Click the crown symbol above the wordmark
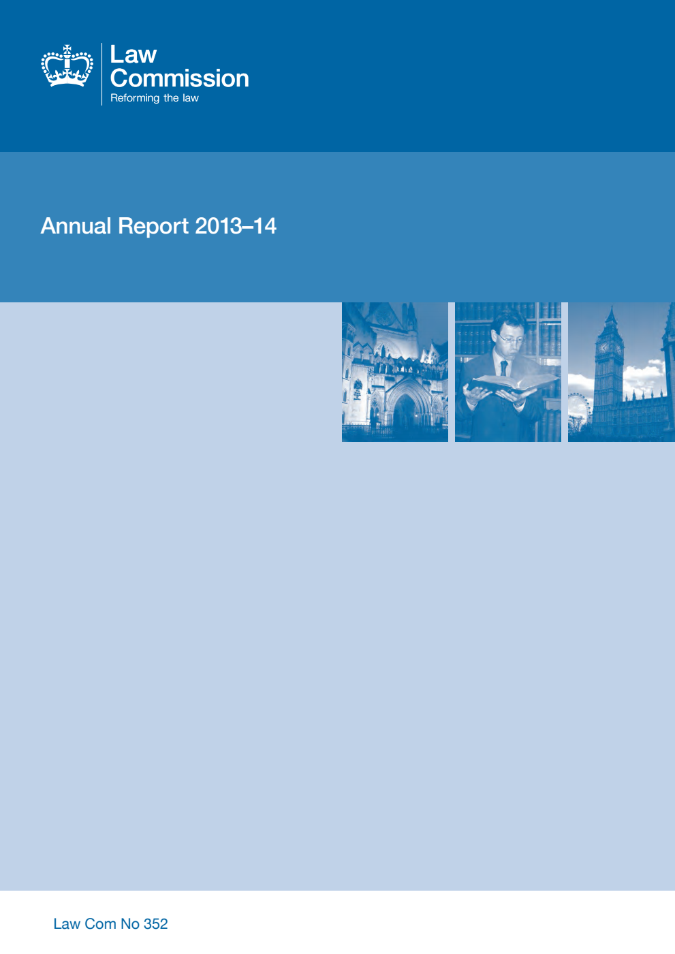This screenshot has height=954, width=675. (67, 68)
